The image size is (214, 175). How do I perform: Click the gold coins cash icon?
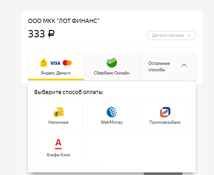[x=59, y=112]
